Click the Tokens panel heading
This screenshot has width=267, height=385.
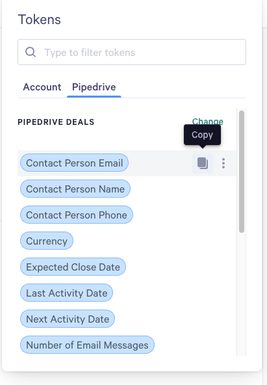coord(39,20)
